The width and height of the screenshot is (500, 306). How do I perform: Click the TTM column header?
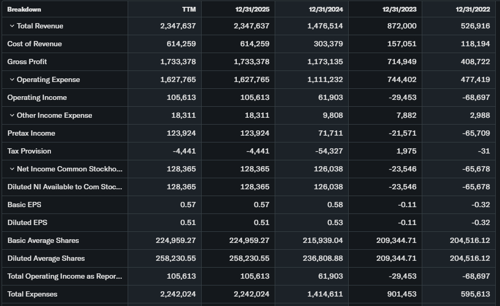pos(189,9)
